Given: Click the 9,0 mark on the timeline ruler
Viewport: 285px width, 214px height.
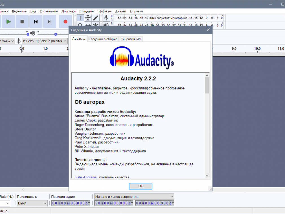Looking at the screenshot, I should [234, 49].
